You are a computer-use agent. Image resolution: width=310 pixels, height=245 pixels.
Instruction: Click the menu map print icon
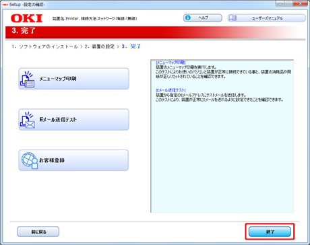click(27, 79)
